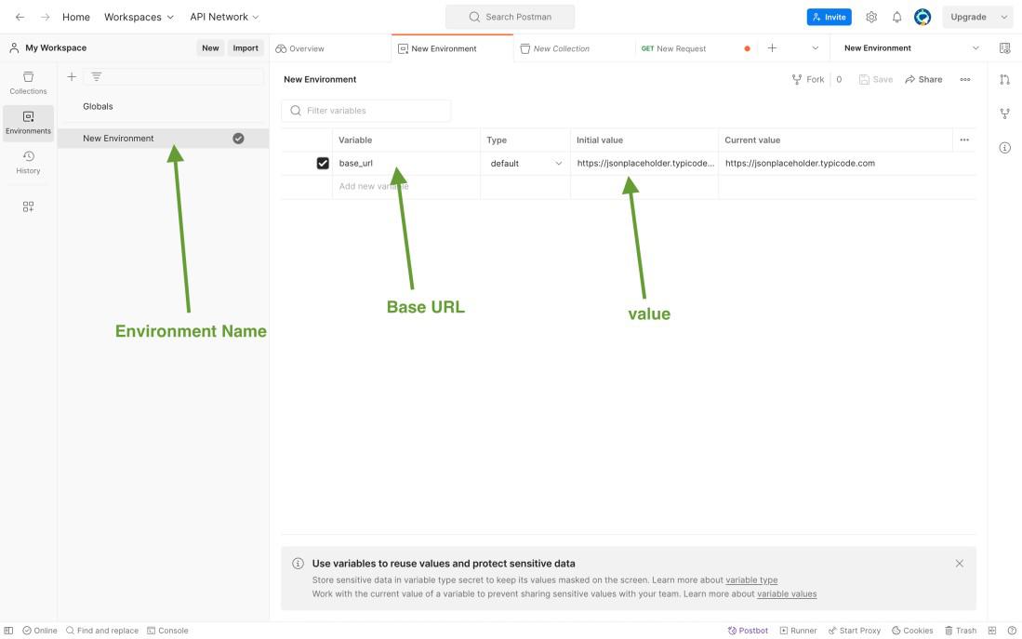Dismiss the variables info banner
1022x639 pixels.
tap(960, 564)
